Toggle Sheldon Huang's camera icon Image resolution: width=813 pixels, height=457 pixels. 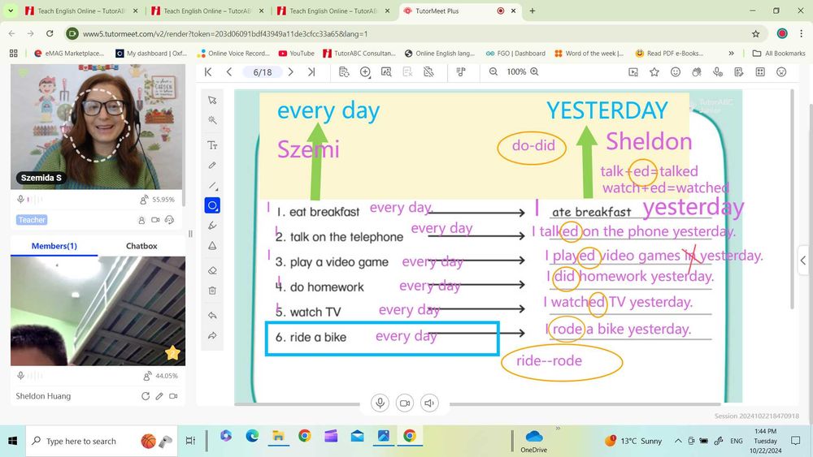click(x=174, y=396)
